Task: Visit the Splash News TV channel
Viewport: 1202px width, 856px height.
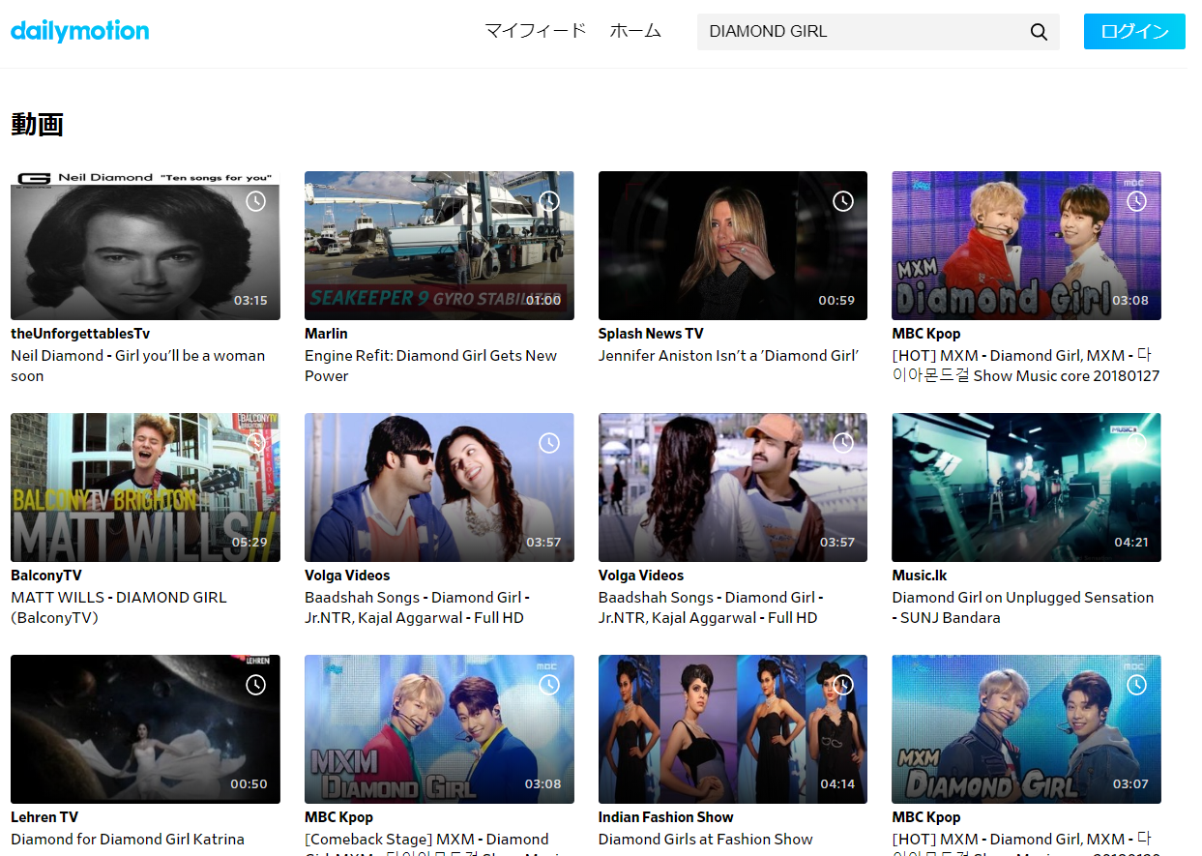Action: tap(651, 334)
